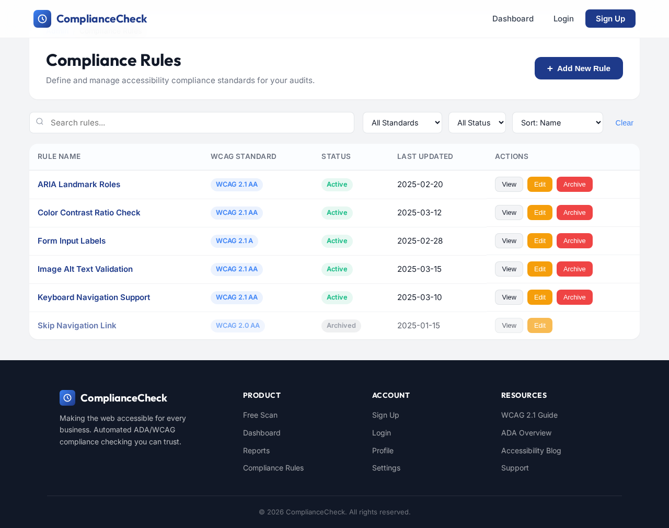Screen dimensions: 669x528
Task: Open Settings footer link
Action: [386, 468]
